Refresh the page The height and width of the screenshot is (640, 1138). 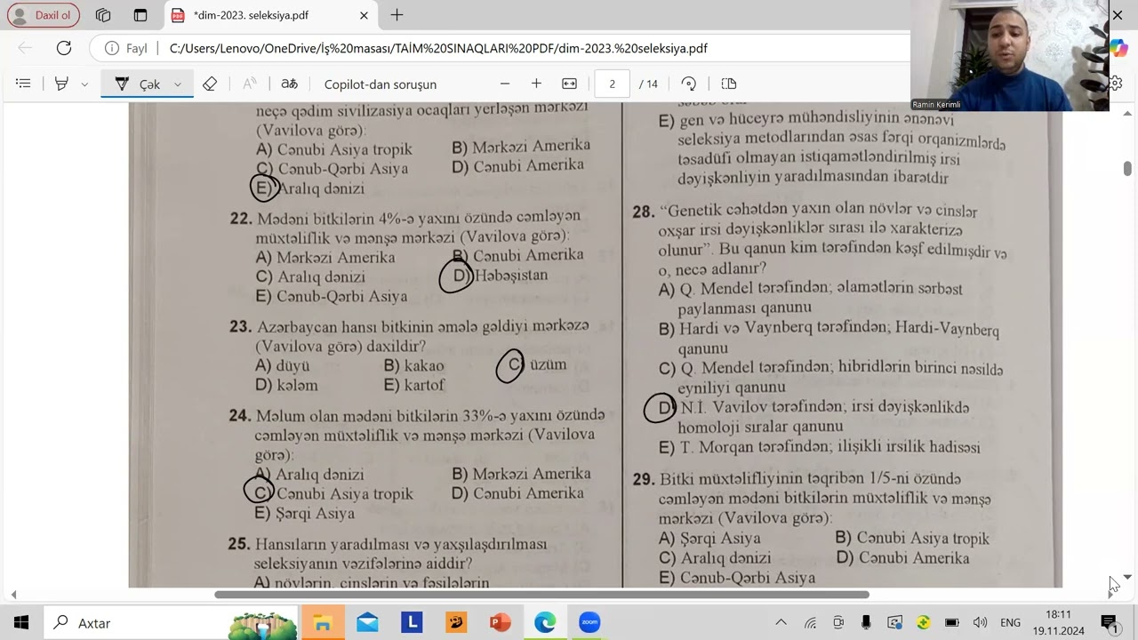pyautogui.click(x=64, y=48)
